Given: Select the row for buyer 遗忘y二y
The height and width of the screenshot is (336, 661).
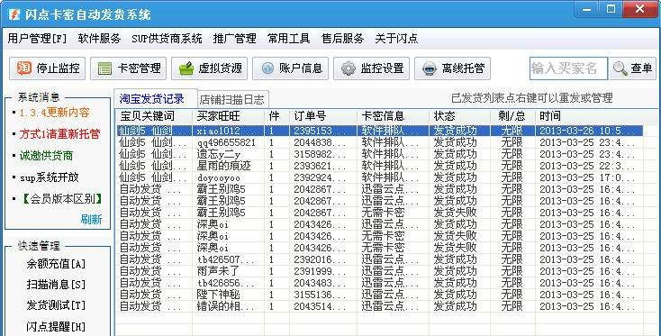Looking at the screenshot, I should [x=379, y=154].
